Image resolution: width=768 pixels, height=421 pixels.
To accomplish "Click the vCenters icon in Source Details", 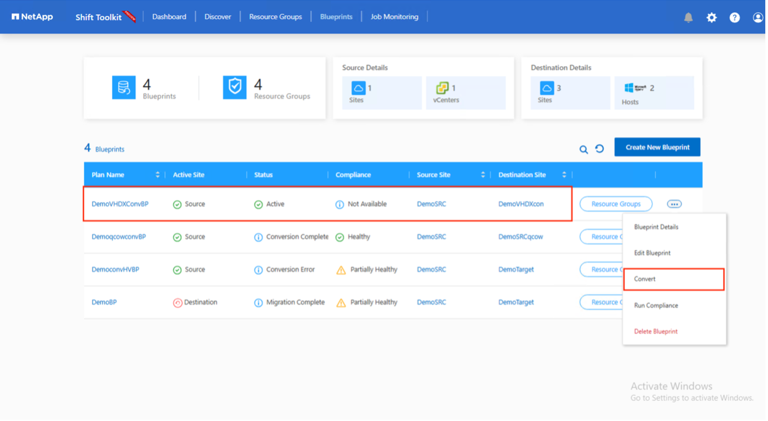I will pyautogui.click(x=442, y=88).
